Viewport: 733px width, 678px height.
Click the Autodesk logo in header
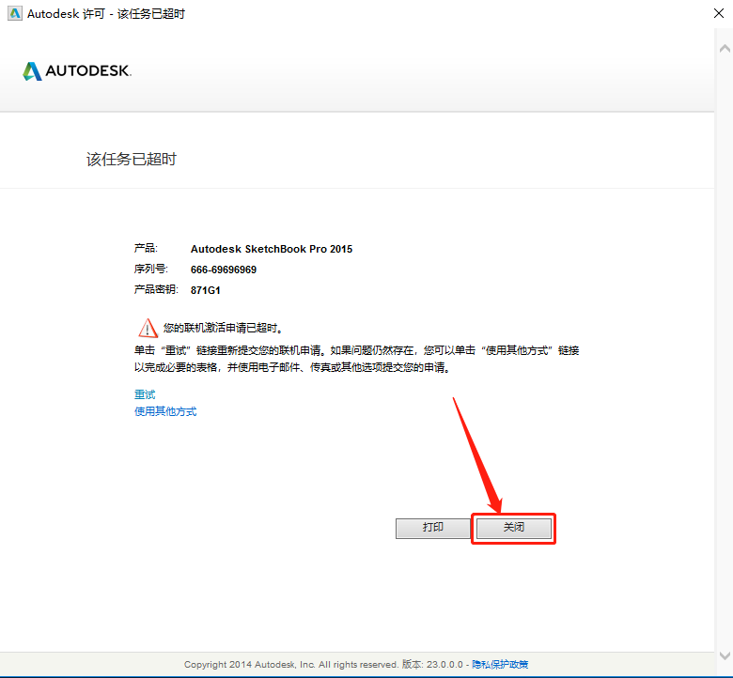click(77, 71)
